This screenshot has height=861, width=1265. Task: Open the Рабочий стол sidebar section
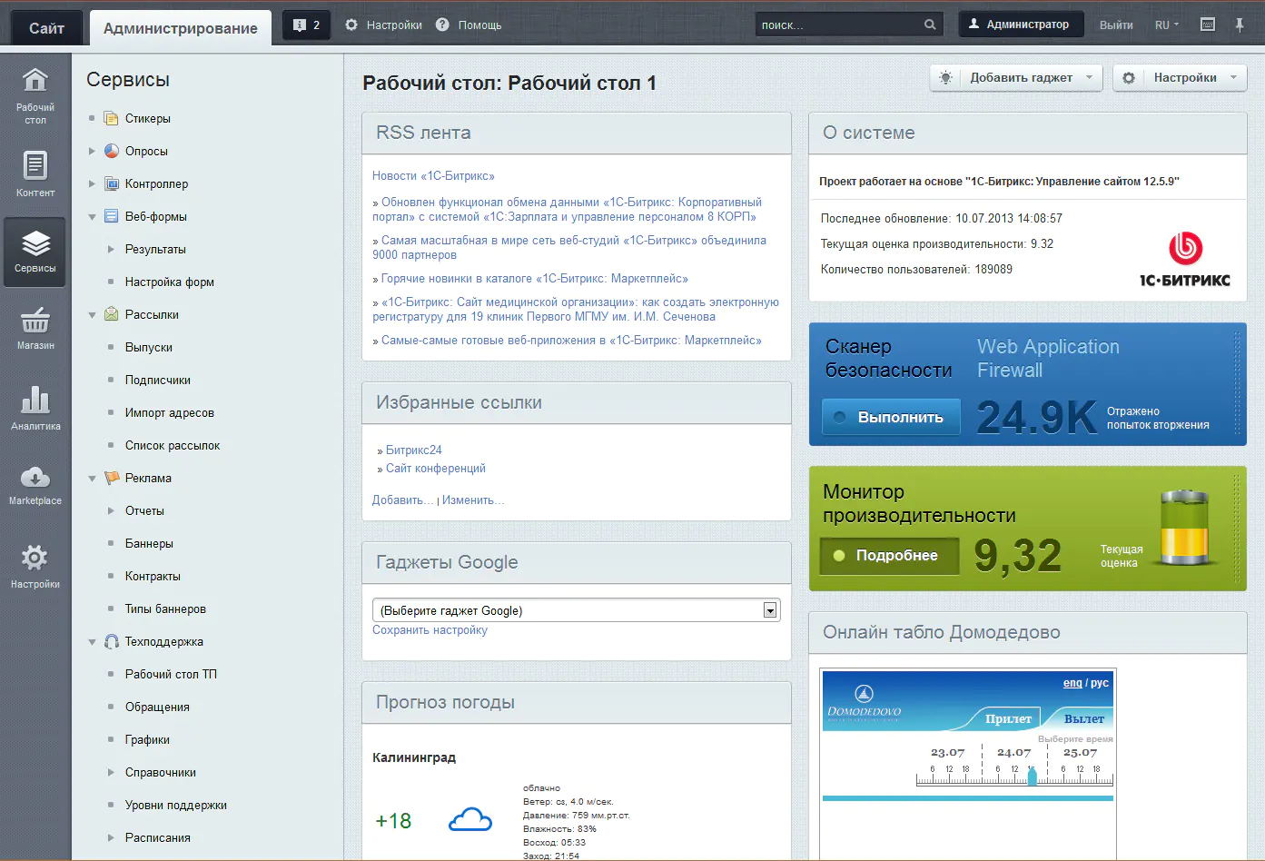[35, 94]
